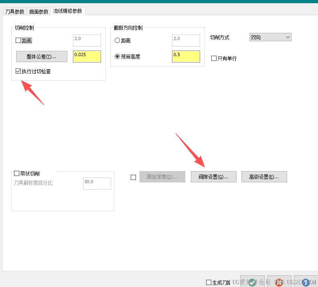318x287 pixels.
Task: Toggle the 执行过切检查 checkbox
Action: pos(18,71)
